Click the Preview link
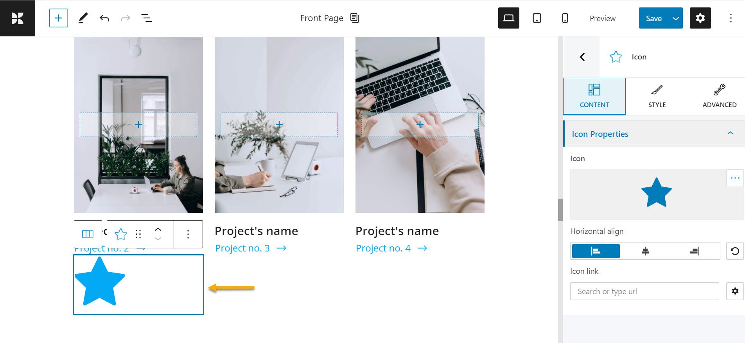This screenshot has width=745, height=343. tap(602, 18)
